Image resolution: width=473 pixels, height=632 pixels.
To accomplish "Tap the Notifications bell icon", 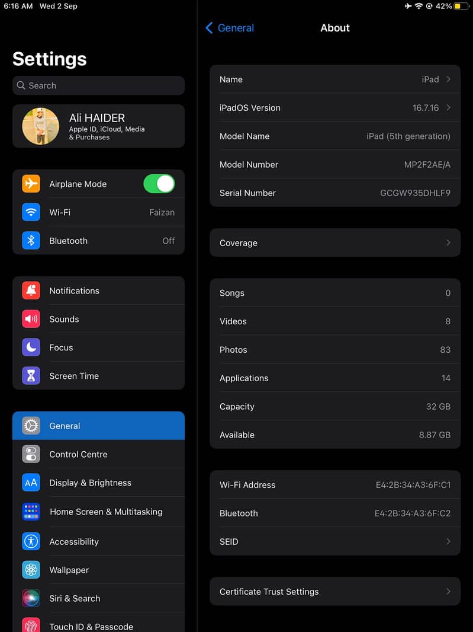I will [31, 291].
